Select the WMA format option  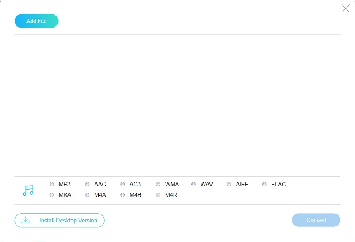(x=158, y=184)
